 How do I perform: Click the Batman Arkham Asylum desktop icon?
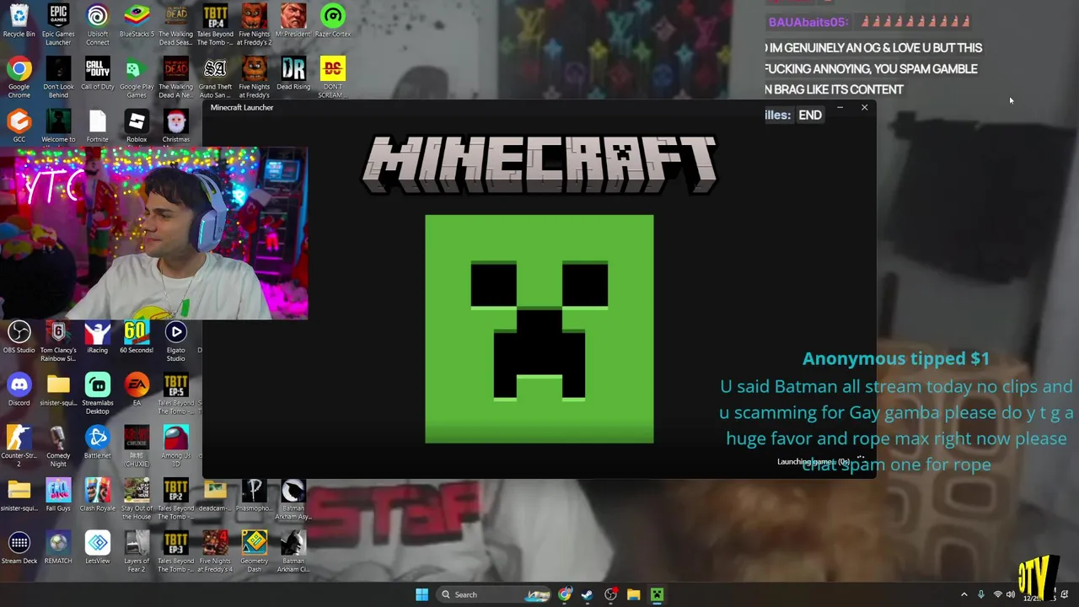point(293,499)
